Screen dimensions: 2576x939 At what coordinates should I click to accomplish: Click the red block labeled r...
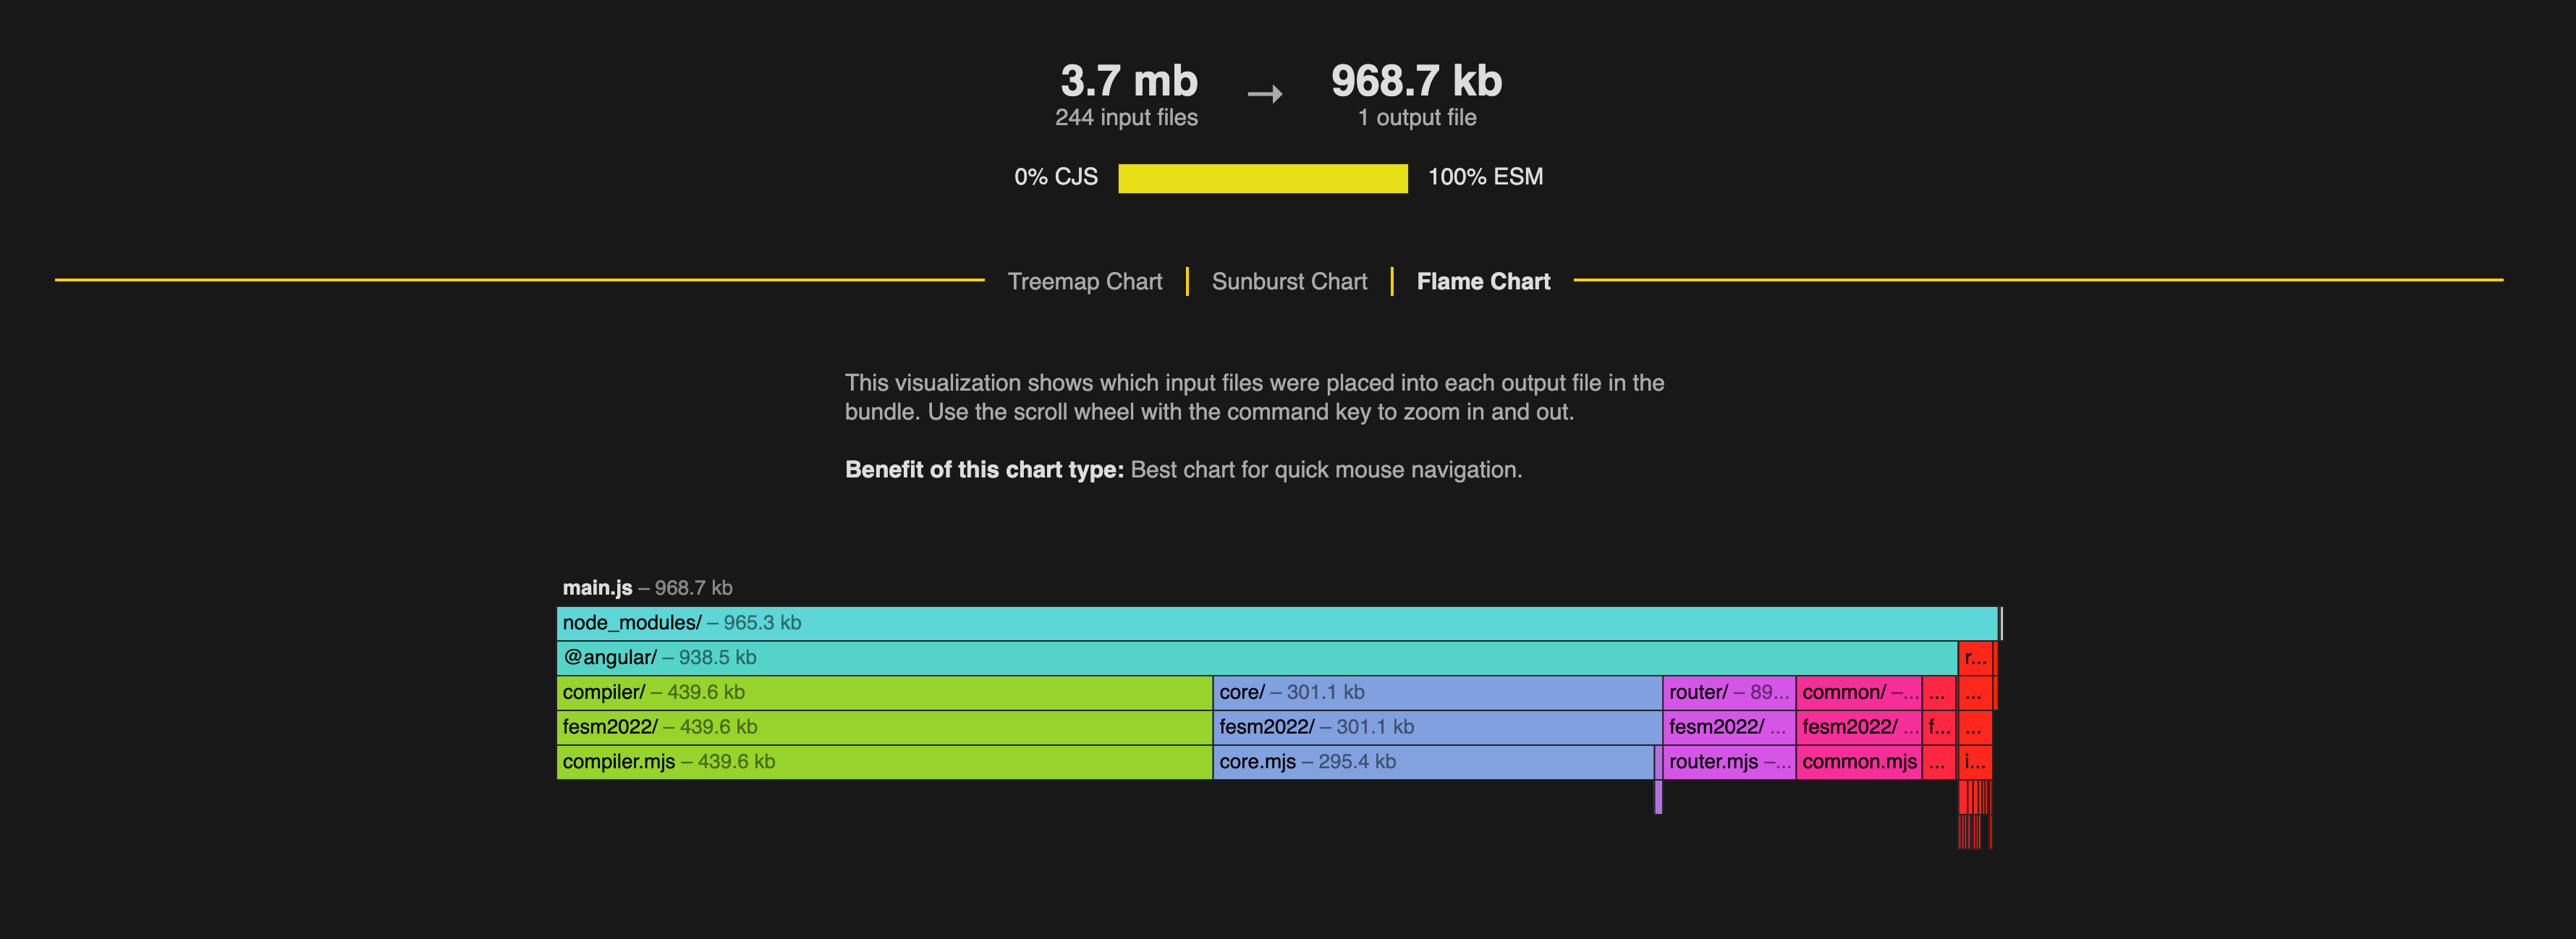point(1975,658)
